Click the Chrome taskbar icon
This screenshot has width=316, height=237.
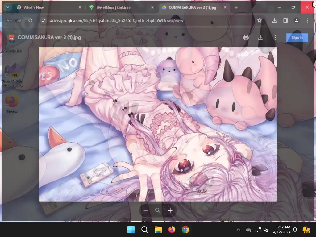185,230
